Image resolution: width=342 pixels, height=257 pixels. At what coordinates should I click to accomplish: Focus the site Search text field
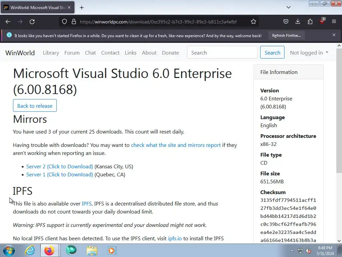(222, 53)
